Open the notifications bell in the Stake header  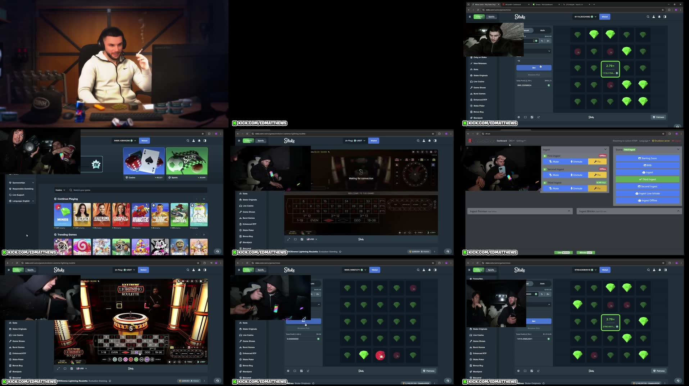tap(659, 270)
